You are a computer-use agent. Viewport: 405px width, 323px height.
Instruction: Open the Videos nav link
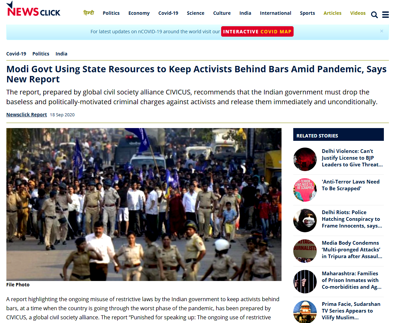tap(358, 13)
